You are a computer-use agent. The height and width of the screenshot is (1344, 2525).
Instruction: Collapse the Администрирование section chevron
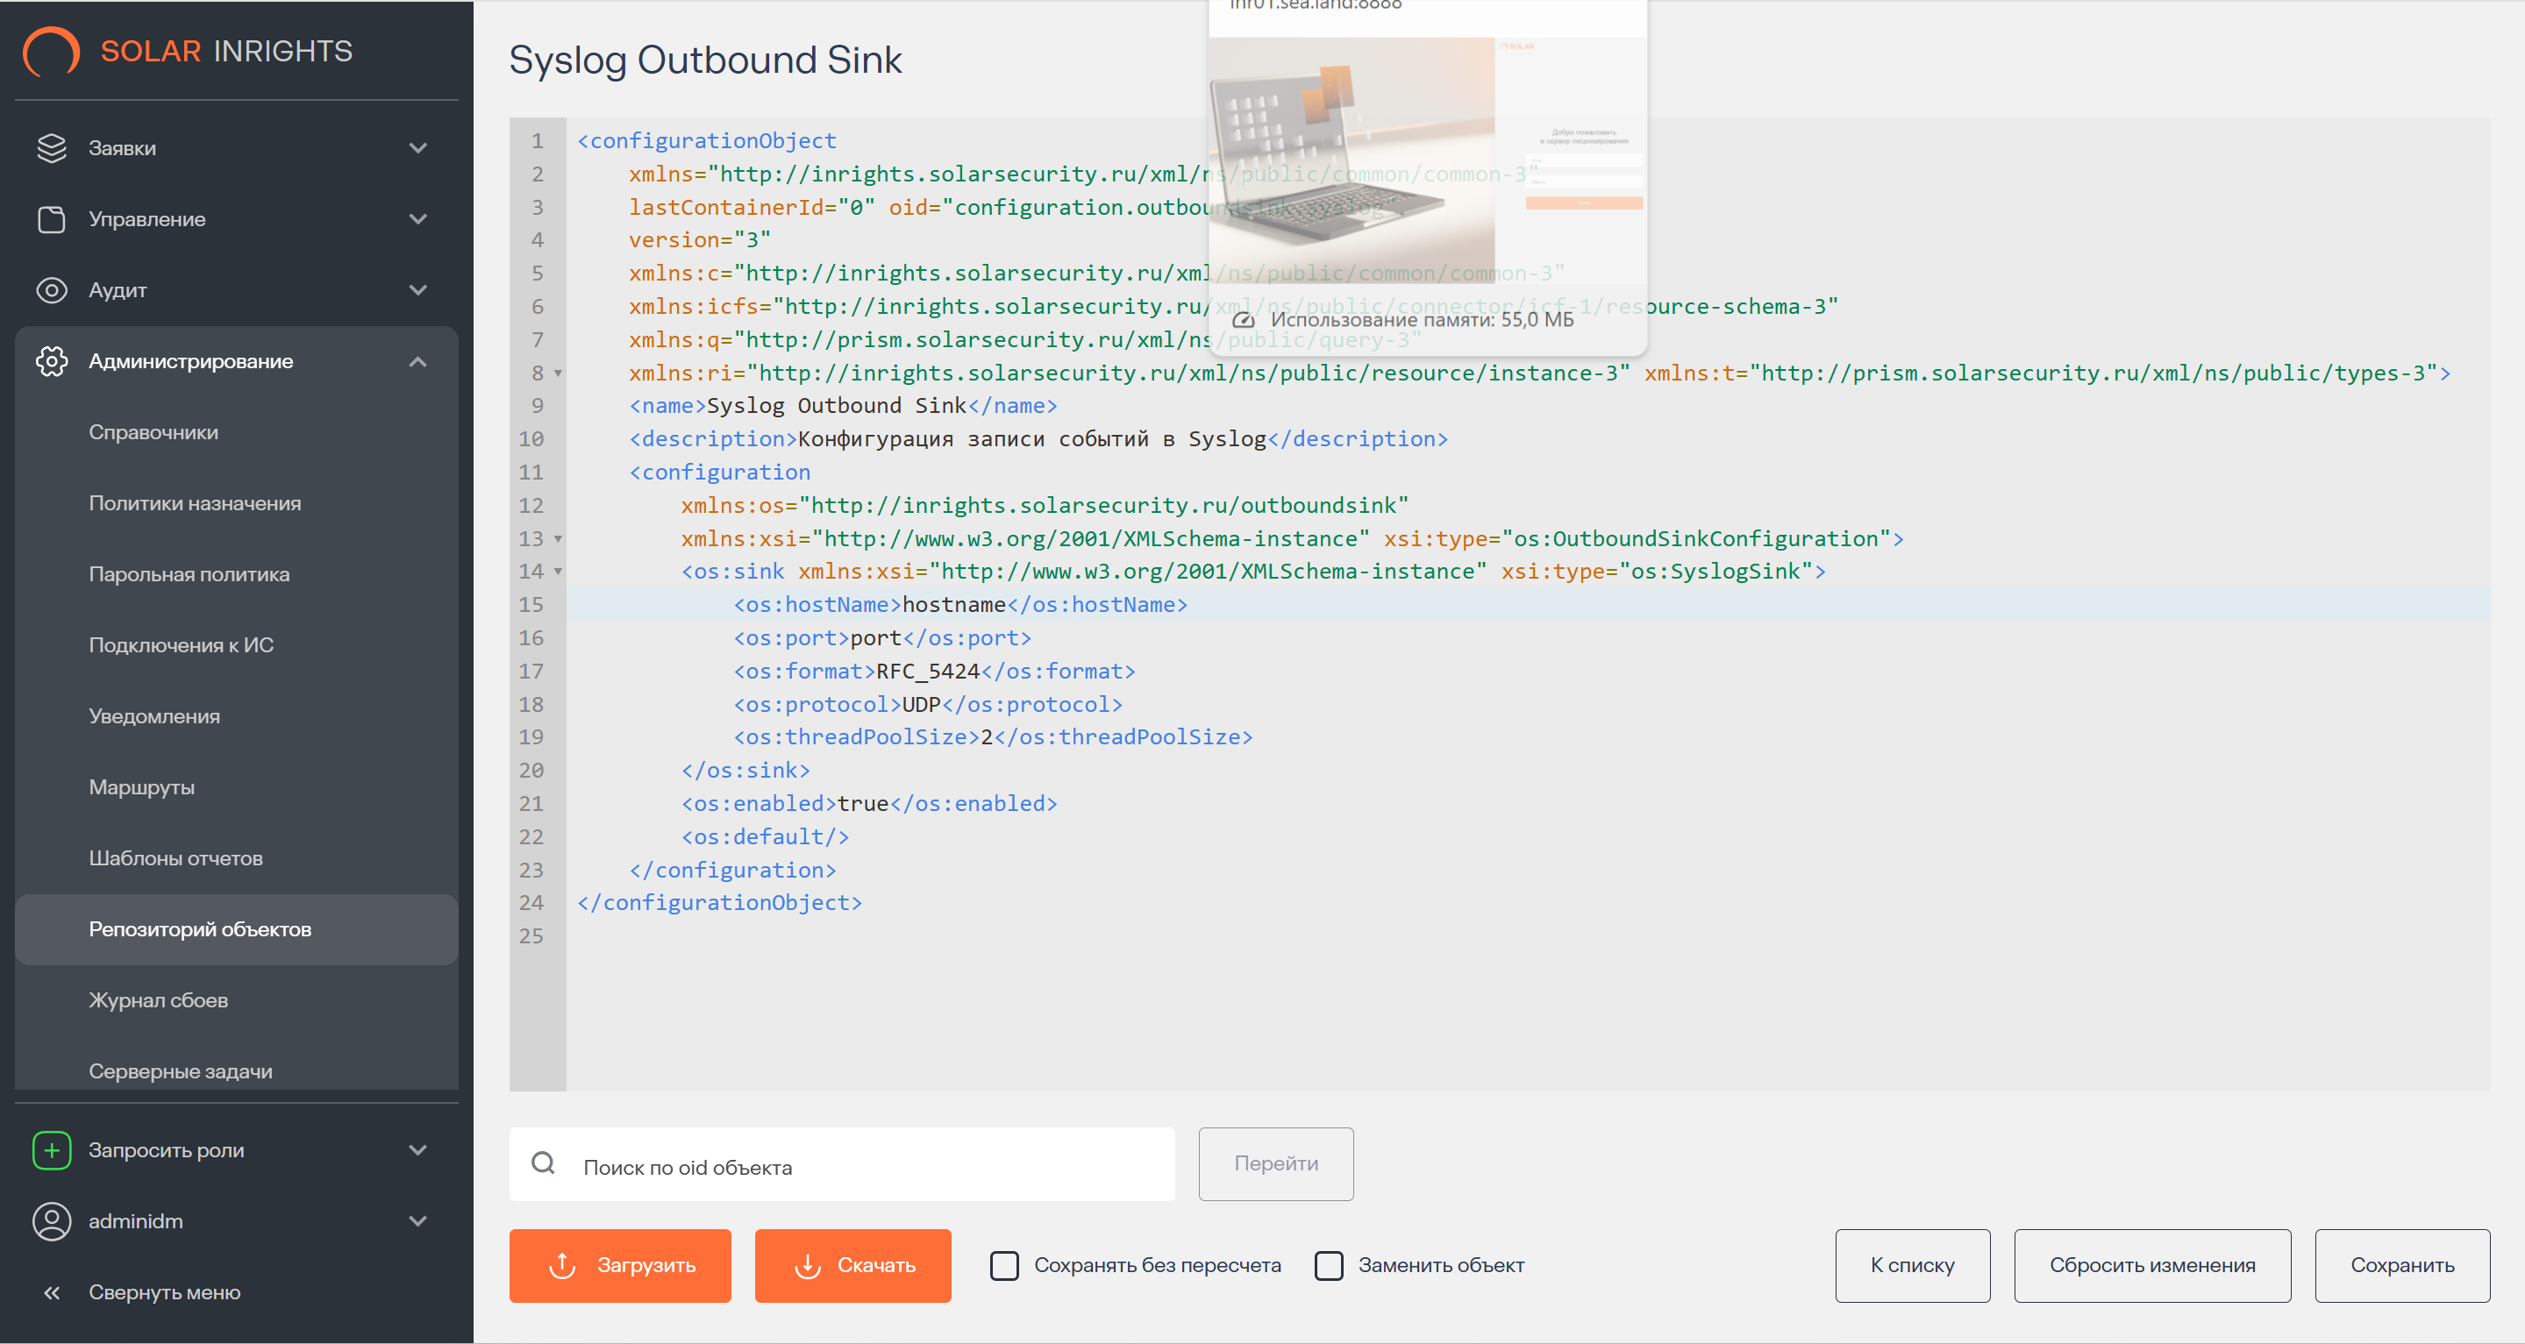point(418,361)
